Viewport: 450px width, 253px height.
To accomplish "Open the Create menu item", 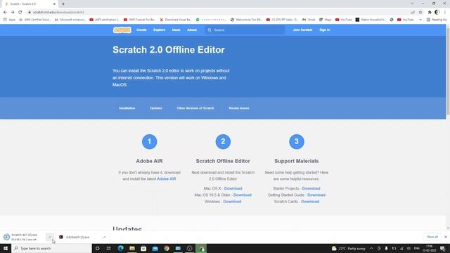I will (141, 30).
